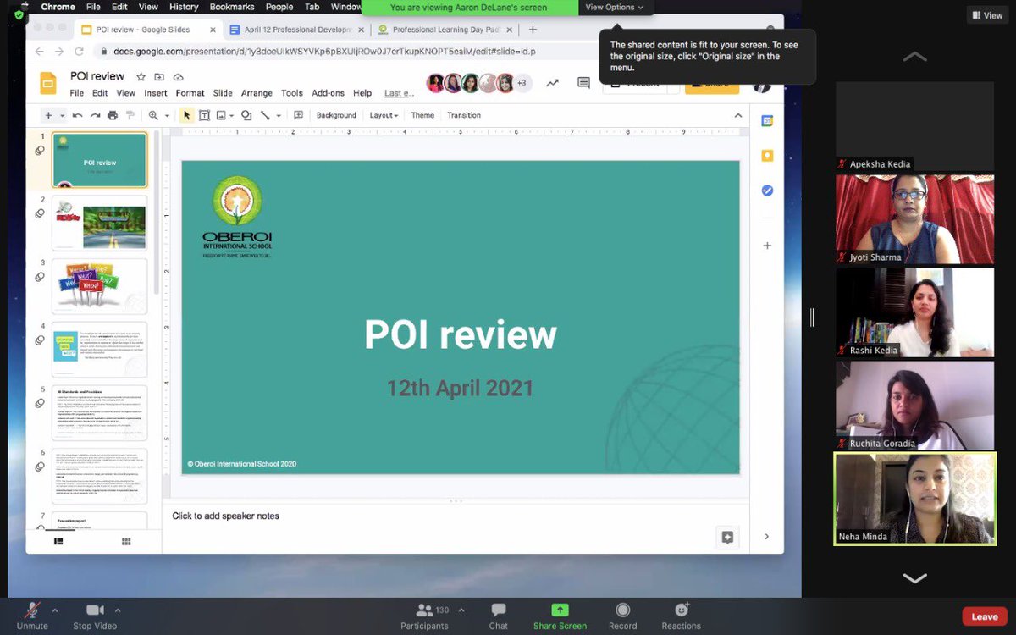
Task: Stop Video in the Zoom controls
Action: (93, 616)
